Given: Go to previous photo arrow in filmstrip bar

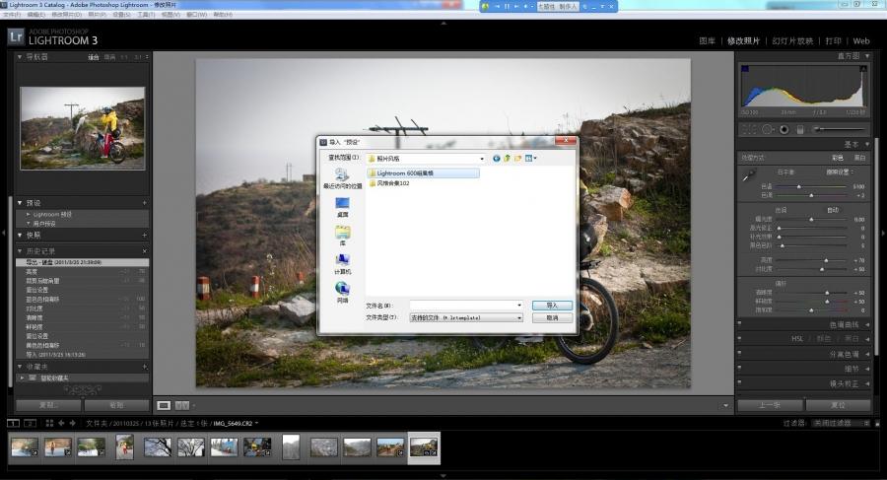Looking at the screenshot, I should pos(61,423).
